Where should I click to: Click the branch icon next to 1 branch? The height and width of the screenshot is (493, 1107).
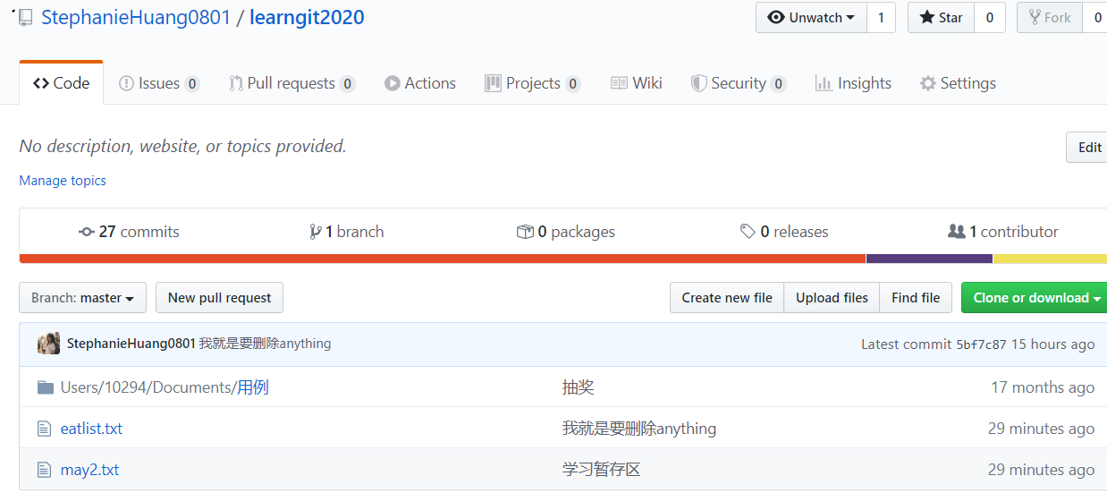click(315, 232)
